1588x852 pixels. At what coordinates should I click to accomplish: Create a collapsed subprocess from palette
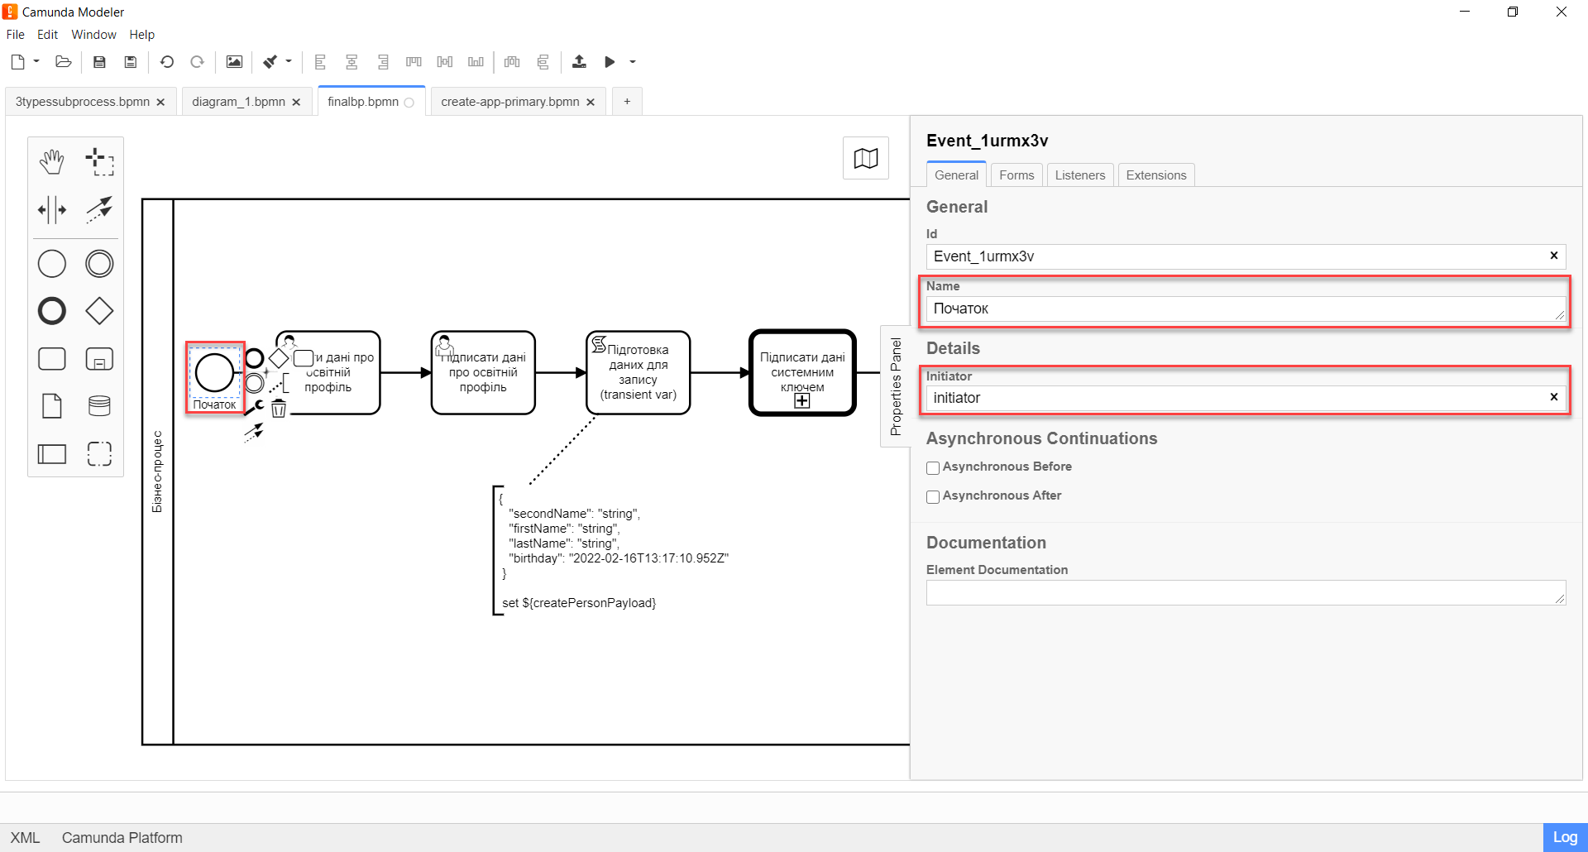point(99,359)
